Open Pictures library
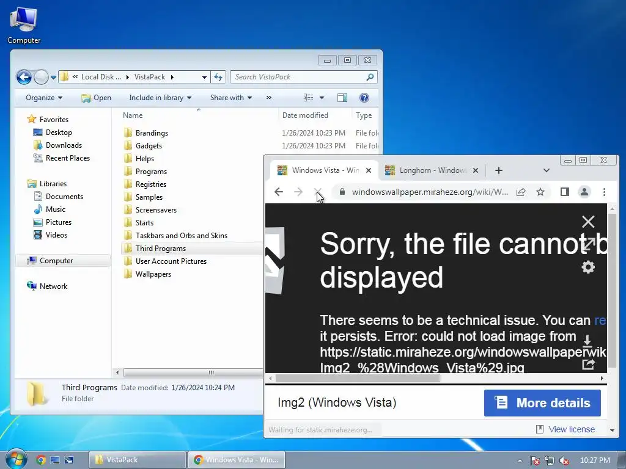This screenshot has width=626, height=469. (x=53, y=222)
